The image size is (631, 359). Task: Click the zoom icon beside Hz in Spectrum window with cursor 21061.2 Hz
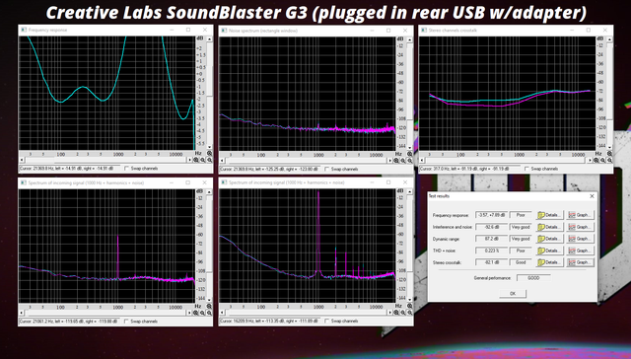209,307
